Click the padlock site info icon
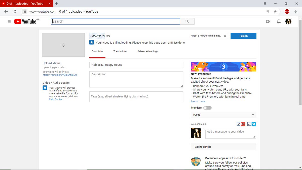Viewport: 302px width, 170px height. [x=24, y=11]
